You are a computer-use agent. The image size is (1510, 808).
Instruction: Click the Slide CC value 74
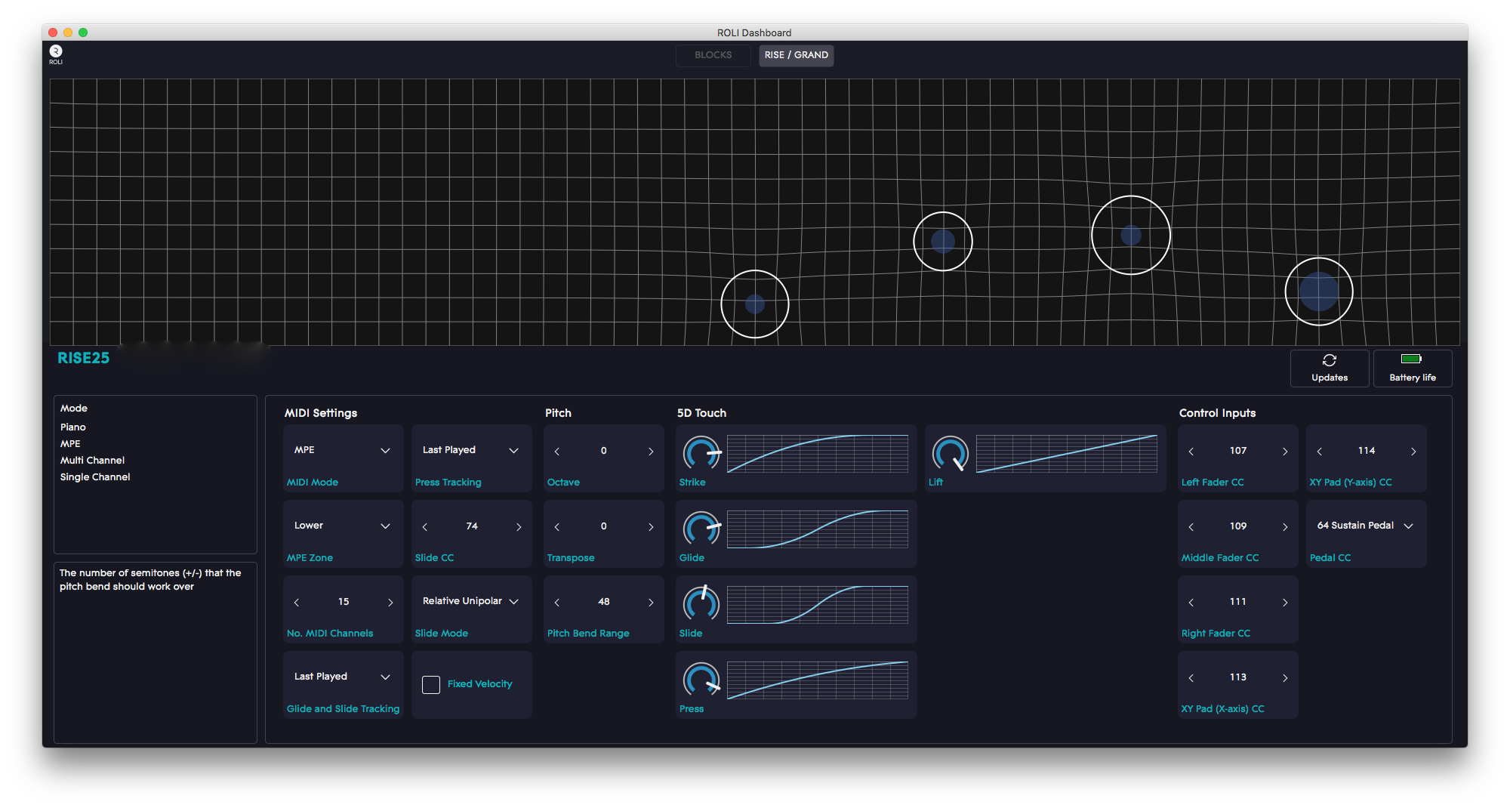pyautogui.click(x=472, y=526)
